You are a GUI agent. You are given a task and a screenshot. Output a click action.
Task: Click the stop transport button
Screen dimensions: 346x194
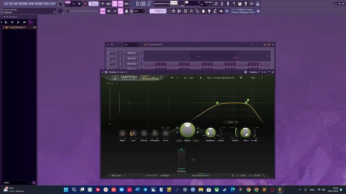[79, 4]
